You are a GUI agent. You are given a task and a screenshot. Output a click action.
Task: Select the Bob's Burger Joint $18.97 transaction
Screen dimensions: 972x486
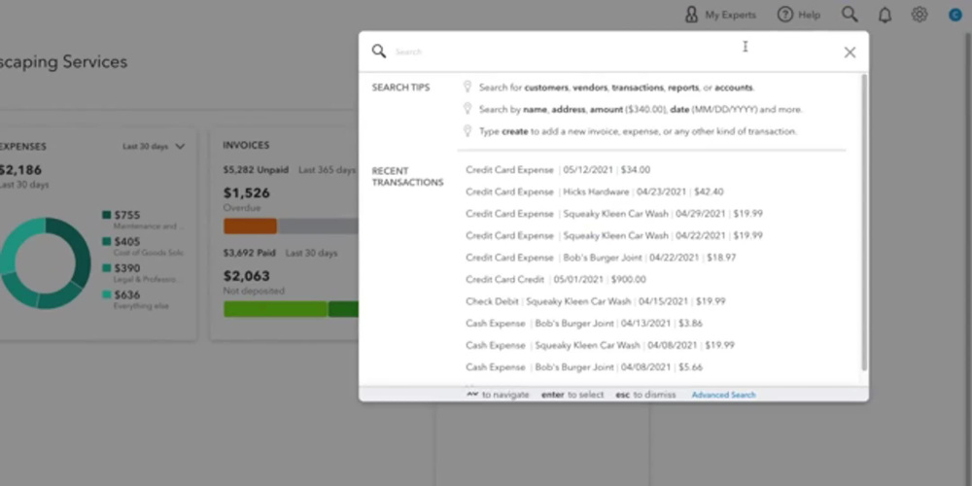point(601,258)
